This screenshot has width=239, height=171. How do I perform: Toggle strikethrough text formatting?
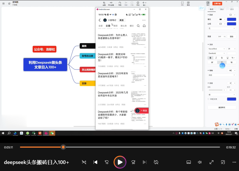[x=222, y=58]
